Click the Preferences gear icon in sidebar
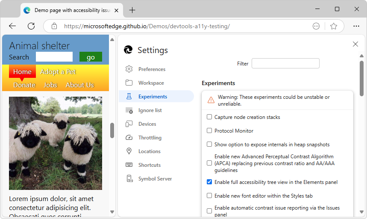The height and width of the screenshot is (219, 367). point(129,69)
